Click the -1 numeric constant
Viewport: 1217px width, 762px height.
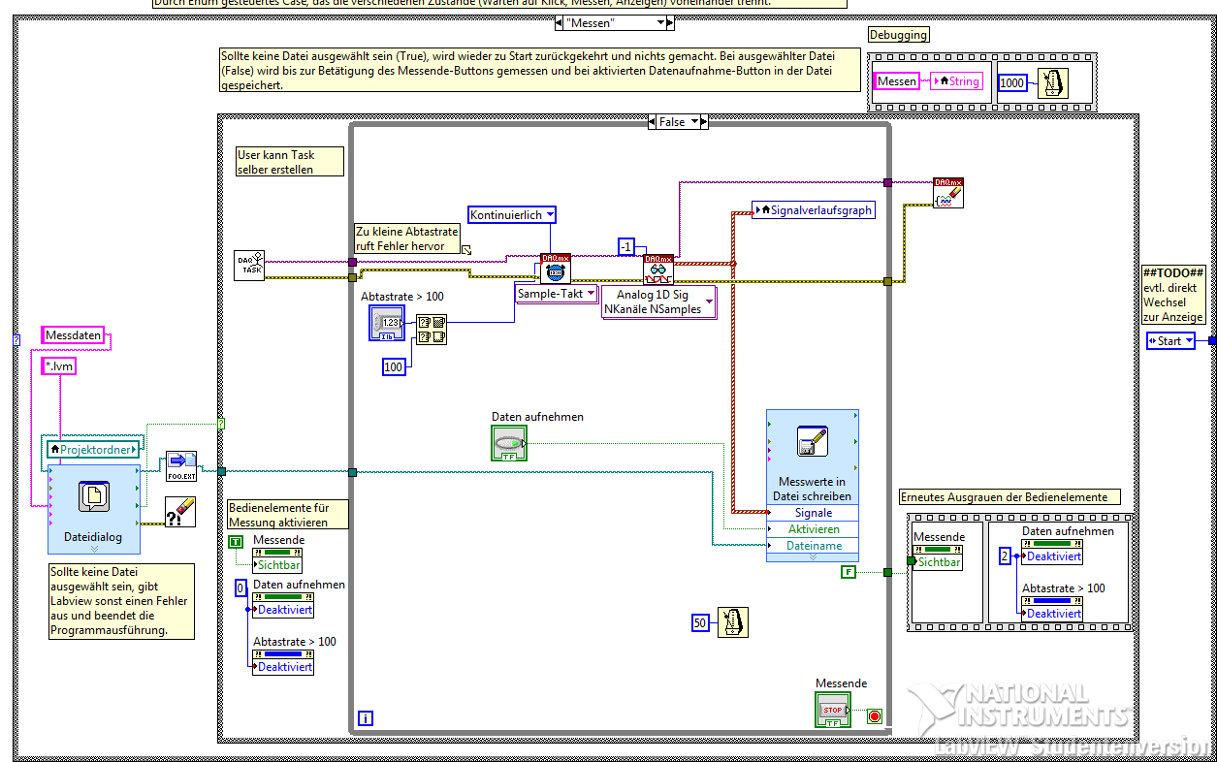click(x=626, y=246)
